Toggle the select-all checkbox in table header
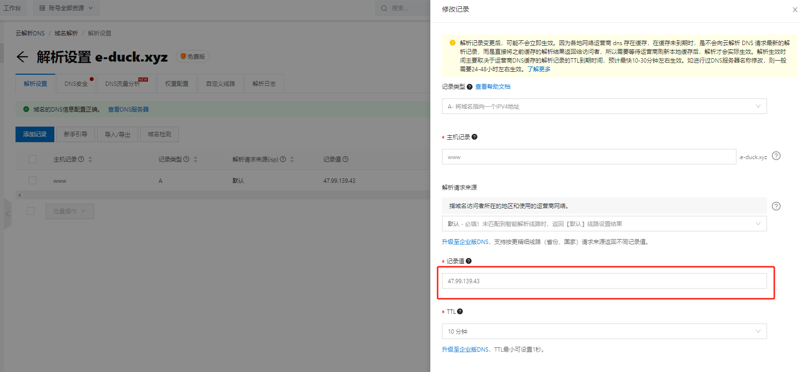This screenshot has width=800, height=372. [x=33, y=159]
